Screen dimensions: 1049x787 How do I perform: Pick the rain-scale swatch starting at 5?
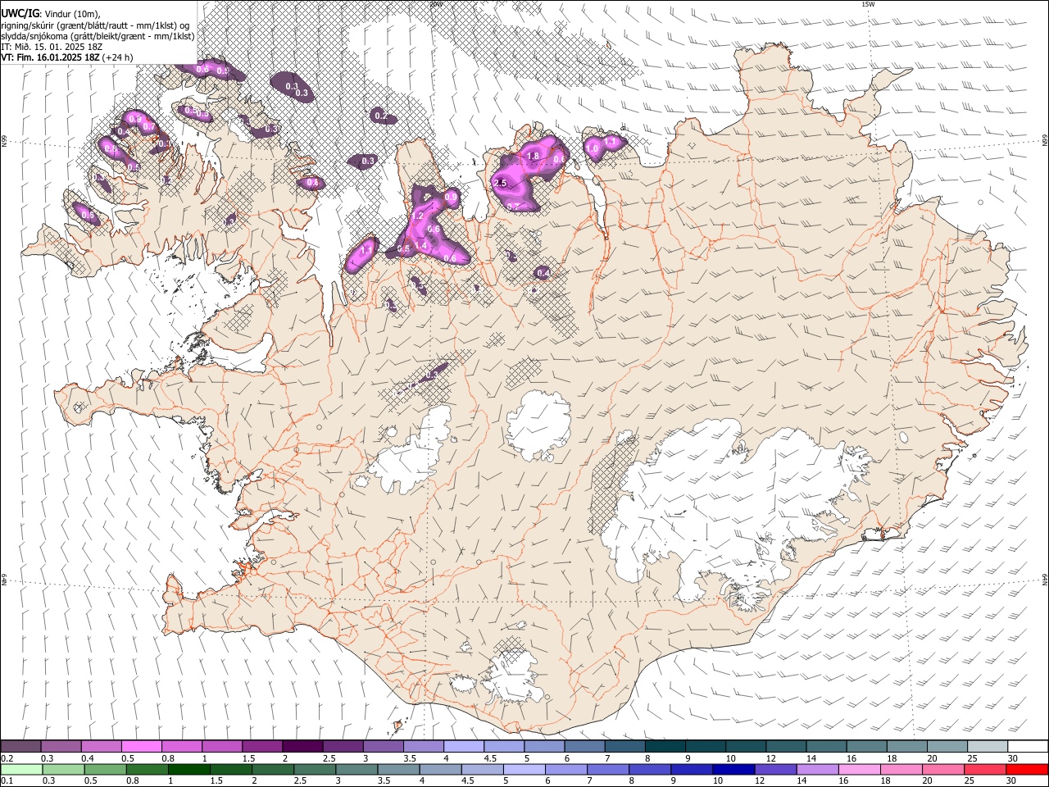click(524, 769)
